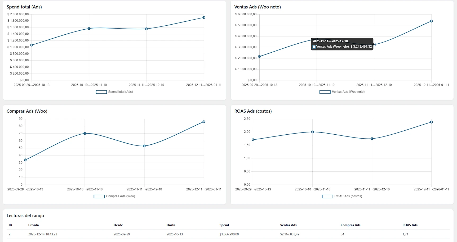This screenshot has width=457, height=242.
Task: Click the highest point in Ventas Ads chart
Action: [x=431, y=21]
